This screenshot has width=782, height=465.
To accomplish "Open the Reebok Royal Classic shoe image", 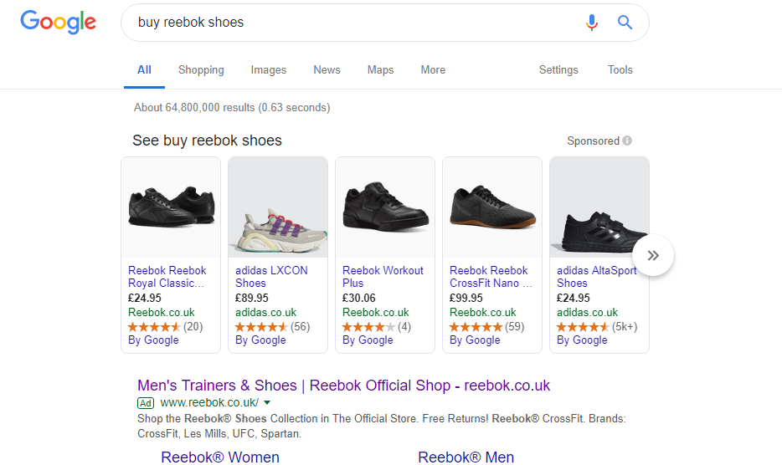I will [x=171, y=207].
